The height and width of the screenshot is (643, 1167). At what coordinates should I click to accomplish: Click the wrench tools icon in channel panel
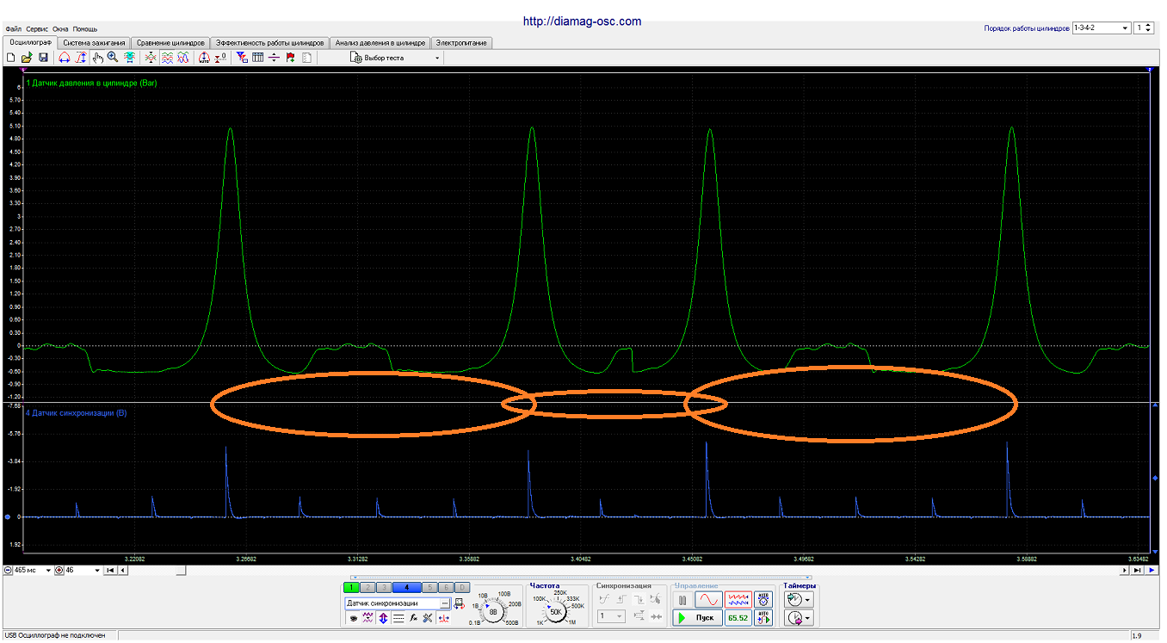tap(428, 618)
